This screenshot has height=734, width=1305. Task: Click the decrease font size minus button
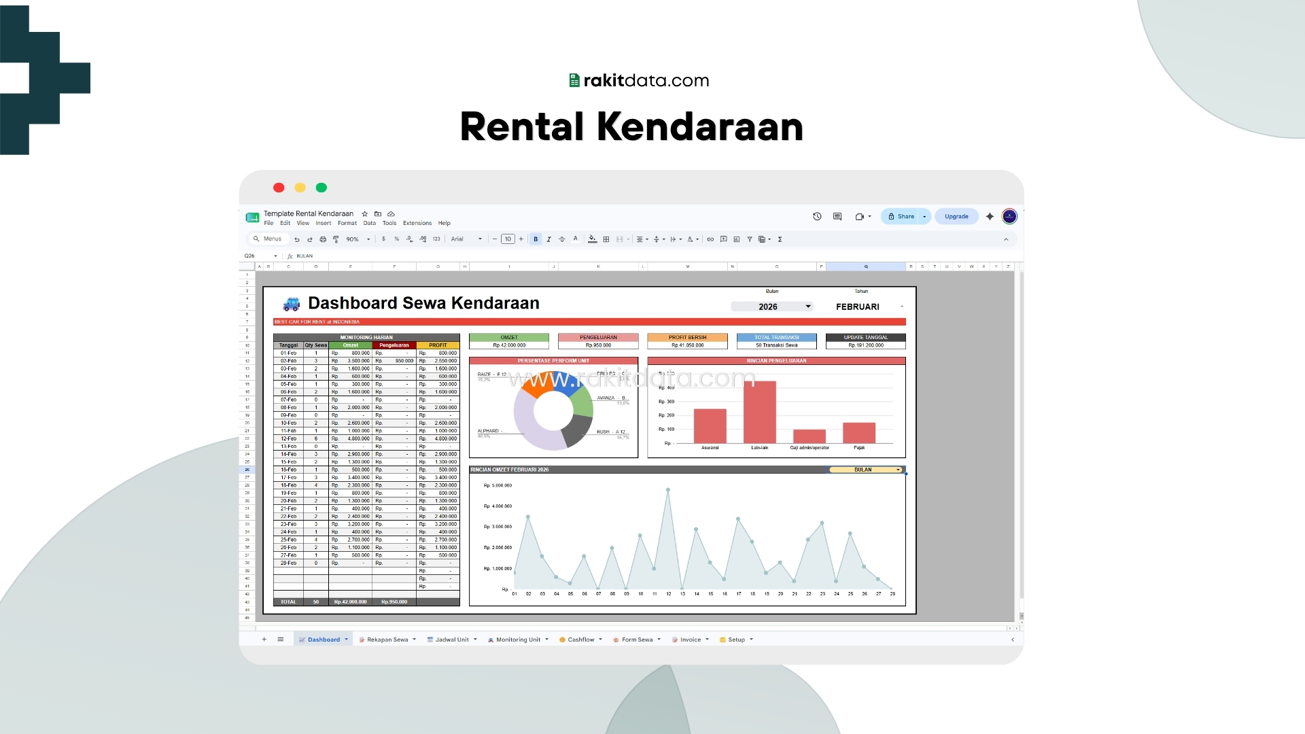point(495,239)
